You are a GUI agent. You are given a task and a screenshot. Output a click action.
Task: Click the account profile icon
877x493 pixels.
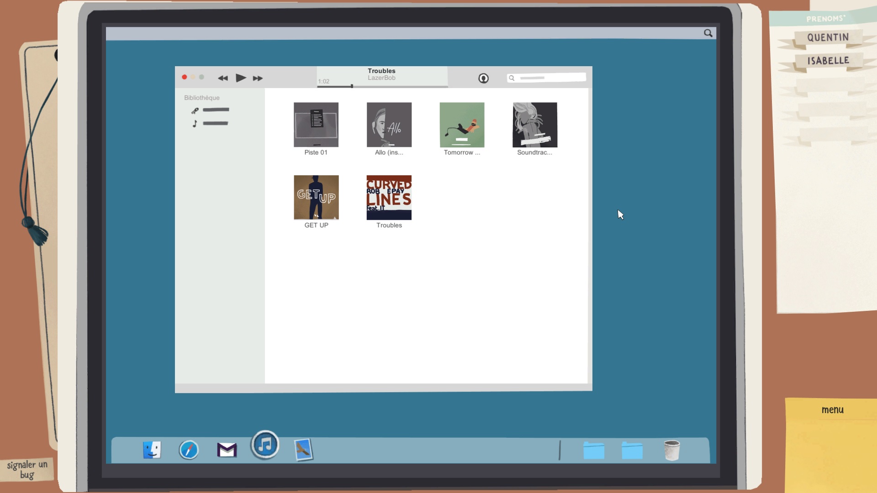[483, 79]
